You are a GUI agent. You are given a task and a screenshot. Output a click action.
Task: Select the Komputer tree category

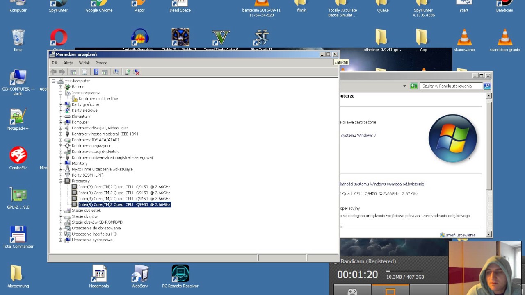[x=80, y=122]
